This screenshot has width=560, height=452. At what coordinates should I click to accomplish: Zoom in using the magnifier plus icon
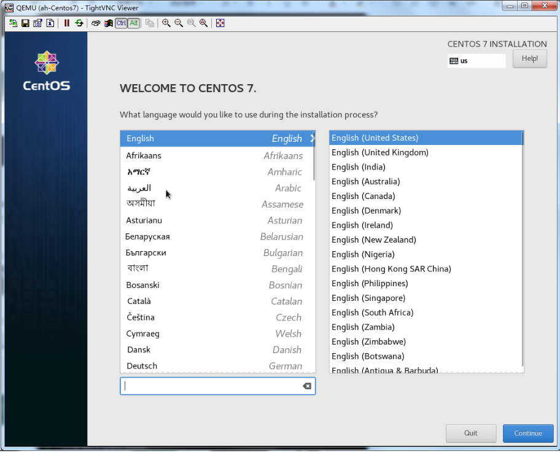coord(166,23)
